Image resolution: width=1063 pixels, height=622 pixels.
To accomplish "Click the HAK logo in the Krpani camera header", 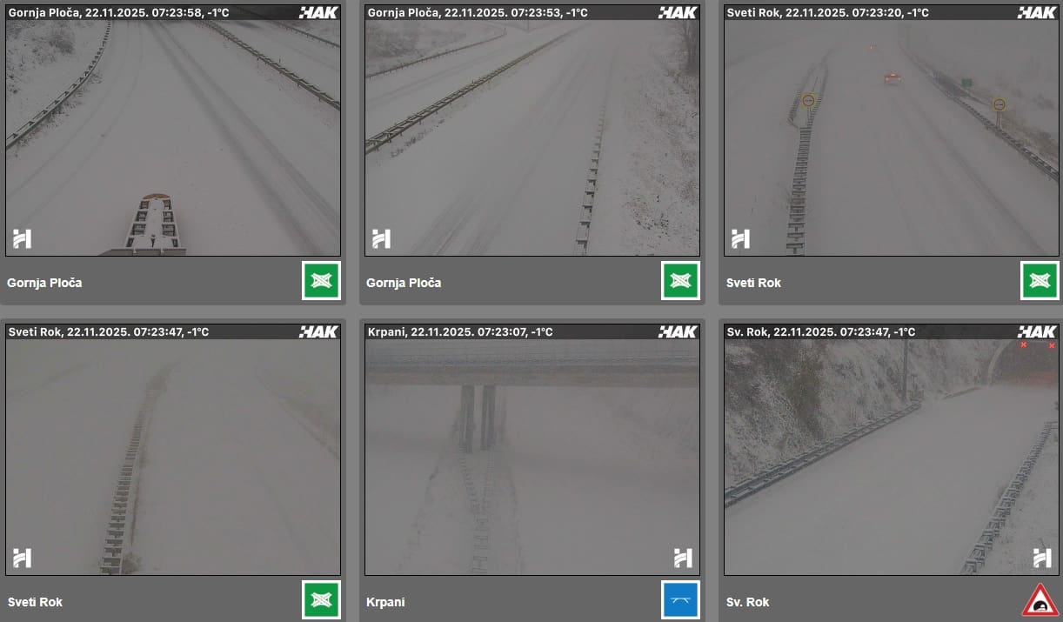I will (x=678, y=331).
